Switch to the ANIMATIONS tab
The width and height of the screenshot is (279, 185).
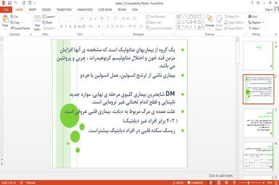pyautogui.click(x=85, y=10)
